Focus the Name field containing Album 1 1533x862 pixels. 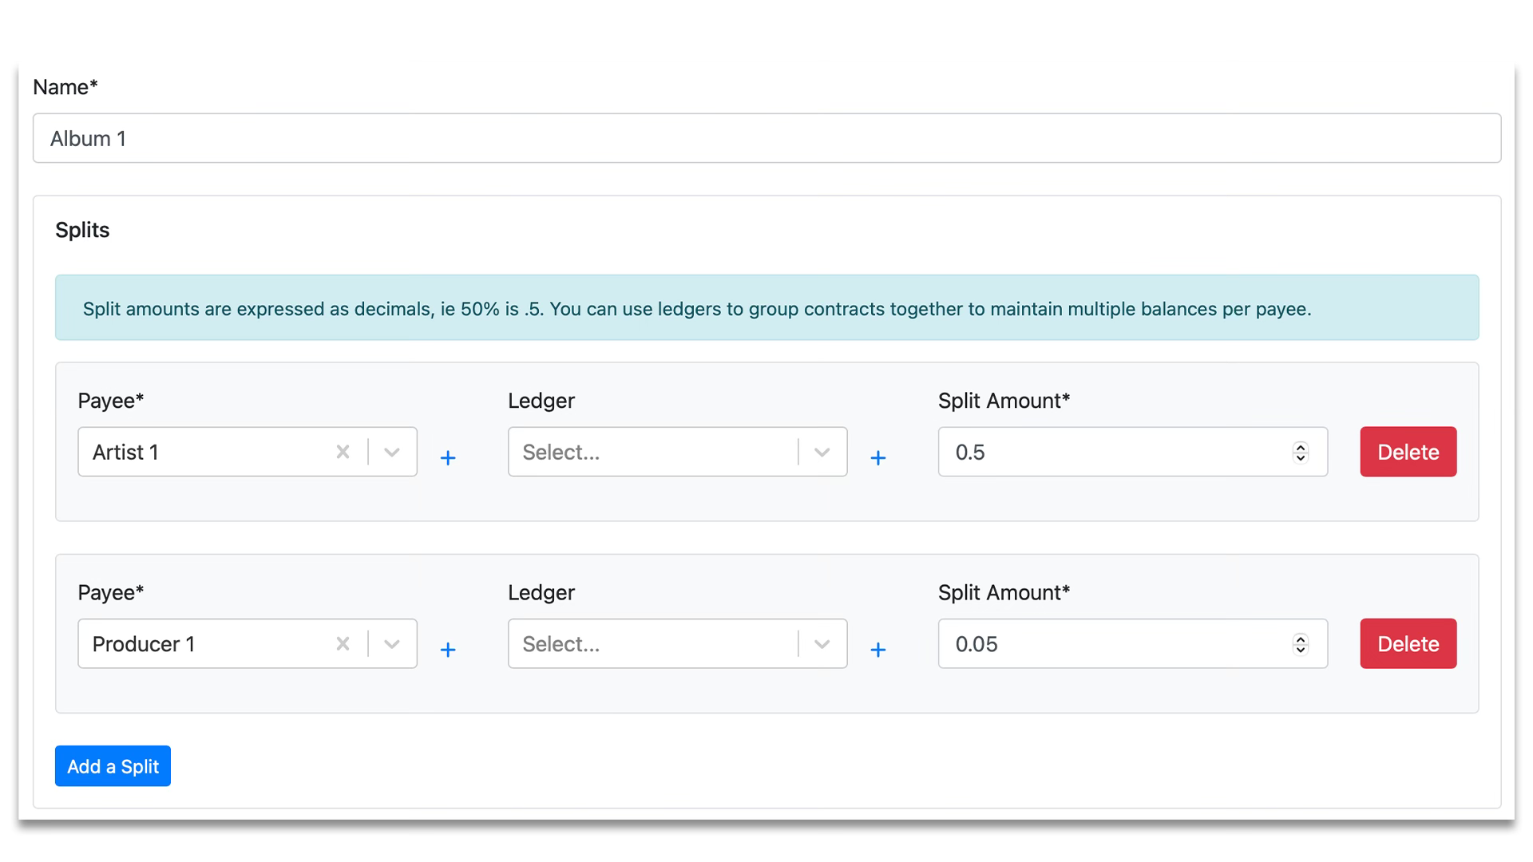coord(766,138)
